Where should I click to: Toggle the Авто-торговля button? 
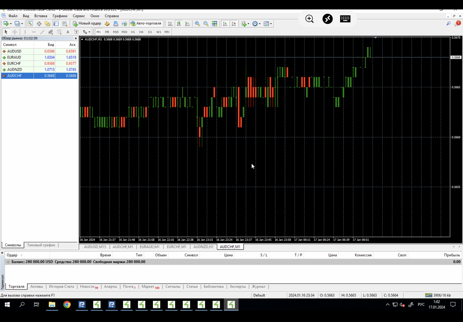click(x=146, y=24)
